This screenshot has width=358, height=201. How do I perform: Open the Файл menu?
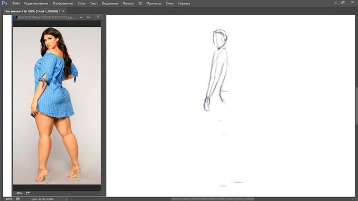[x=16, y=3]
